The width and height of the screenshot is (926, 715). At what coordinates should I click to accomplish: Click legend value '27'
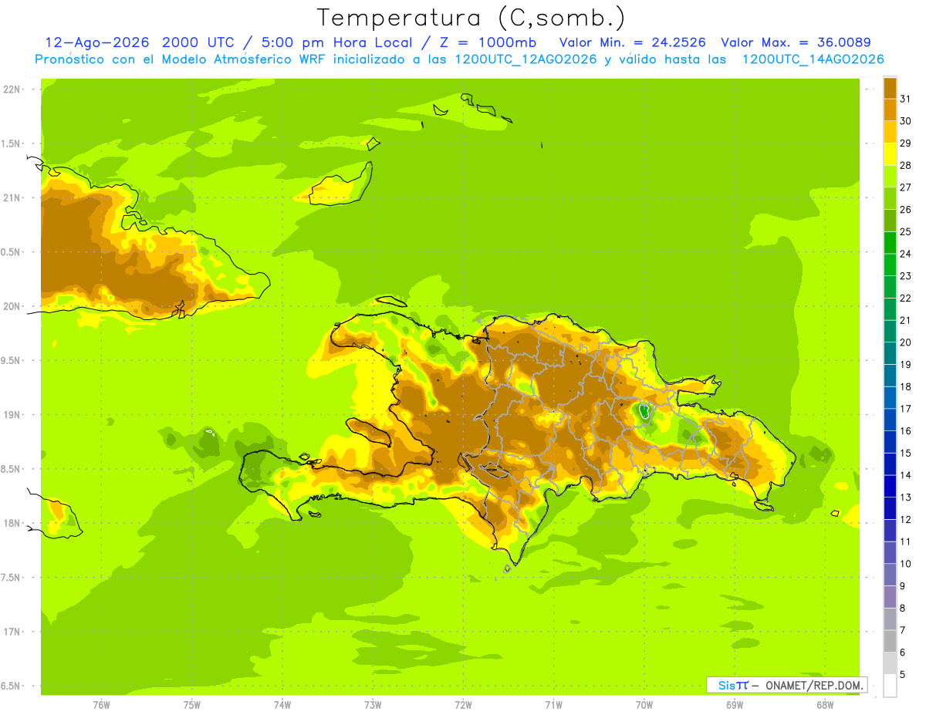point(905,187)
